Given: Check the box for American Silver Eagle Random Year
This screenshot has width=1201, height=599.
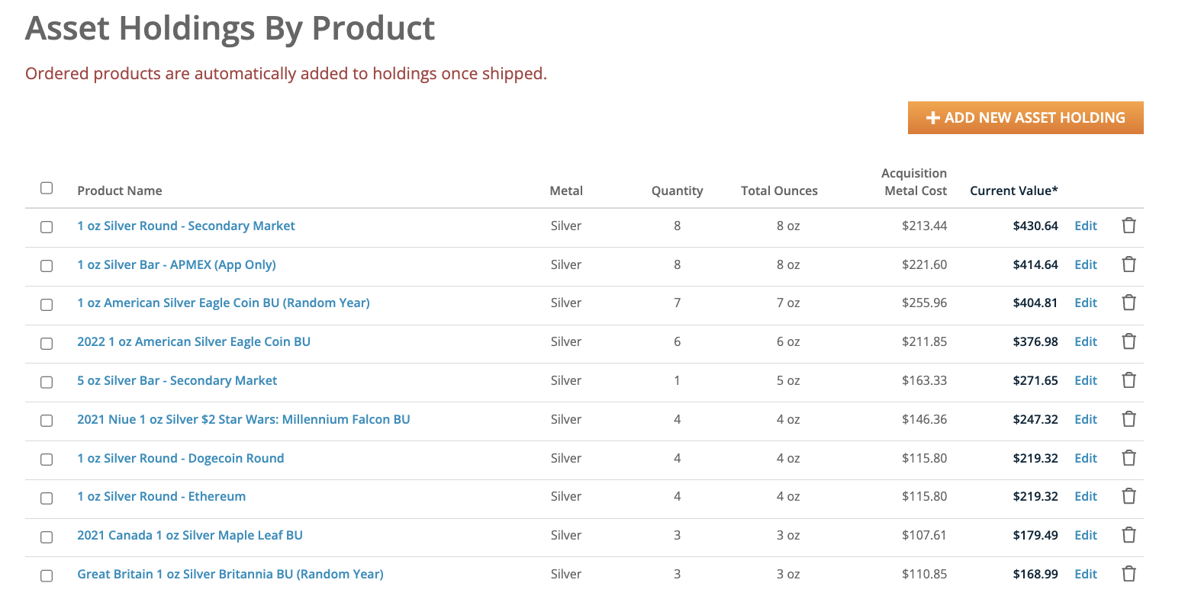Looking at the screenshot, I should [47, 305].
